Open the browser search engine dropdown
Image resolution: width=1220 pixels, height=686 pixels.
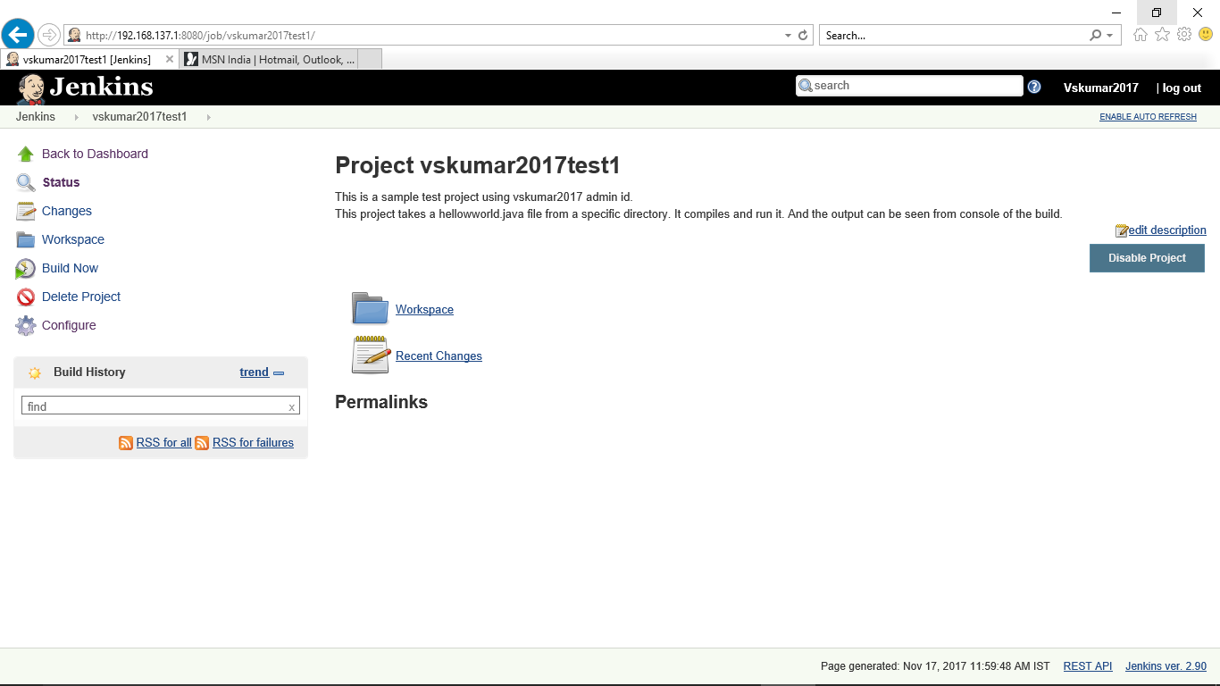[1108, 35]
